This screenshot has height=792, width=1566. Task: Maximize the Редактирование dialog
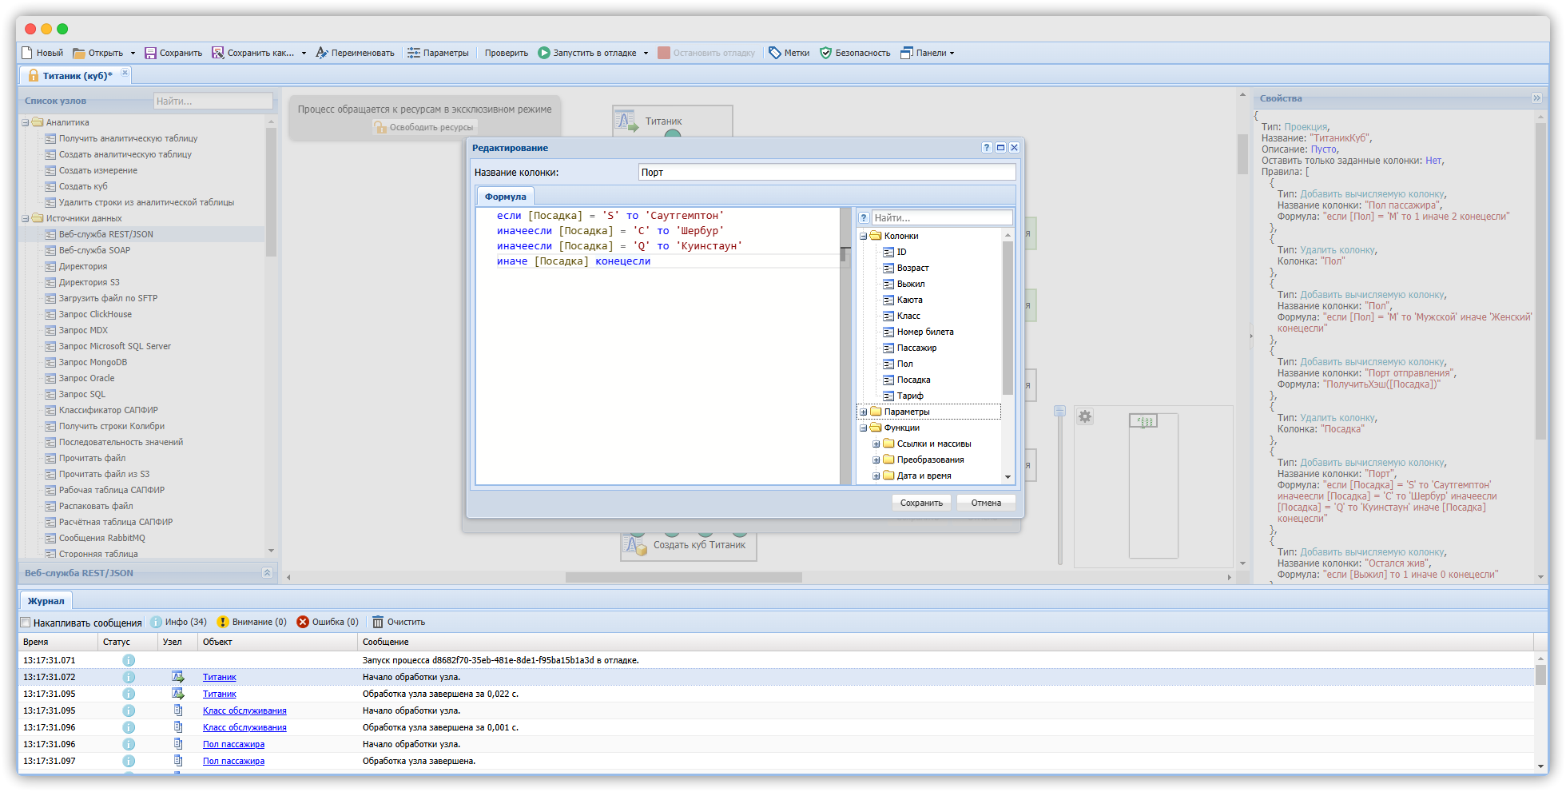1000,148
